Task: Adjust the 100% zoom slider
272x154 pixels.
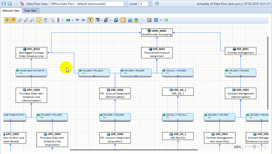Action: click(x=254, y=147)
